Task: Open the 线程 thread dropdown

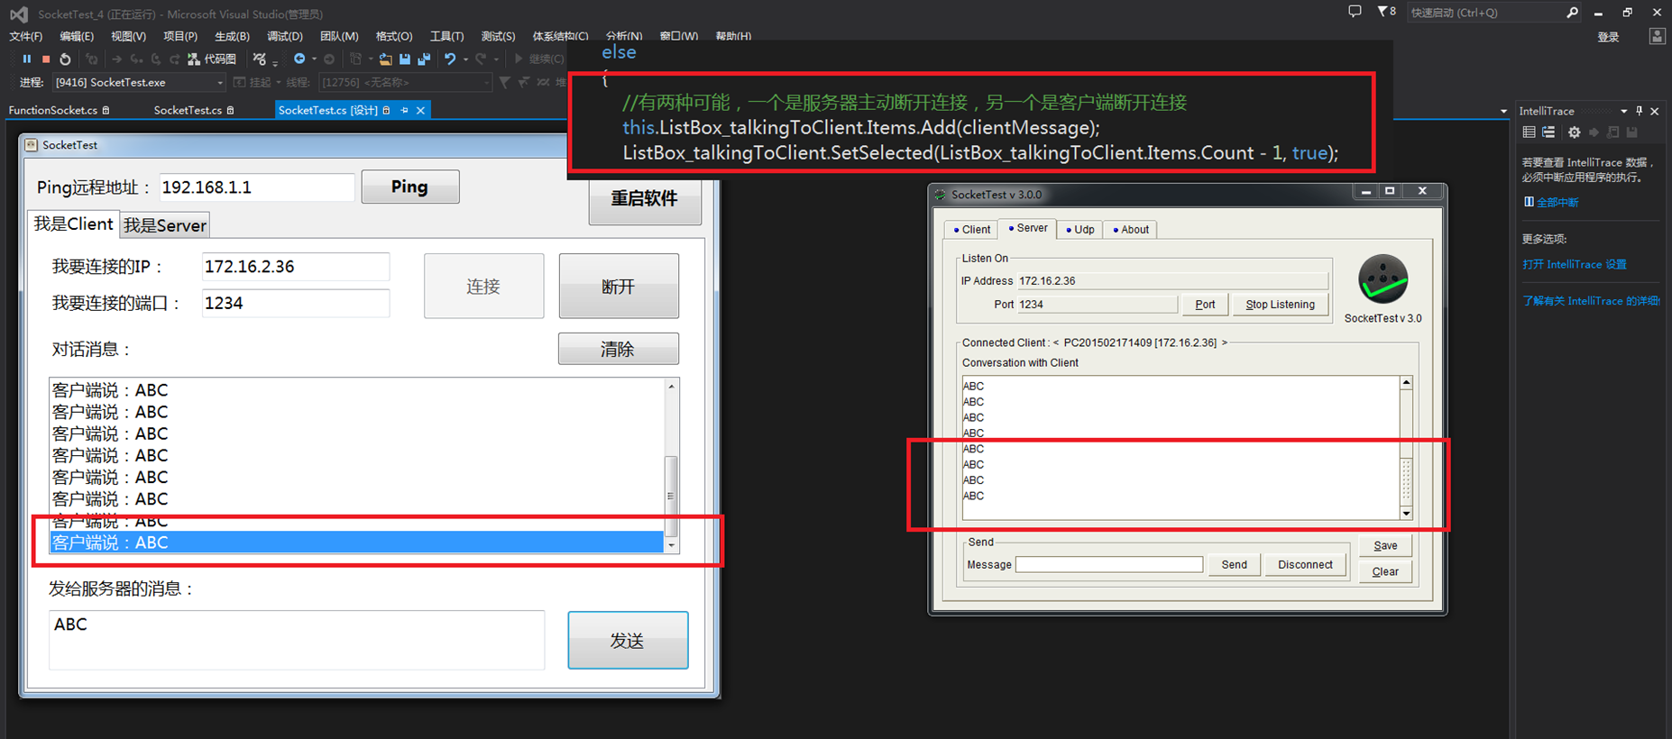Action: (406, 82)
